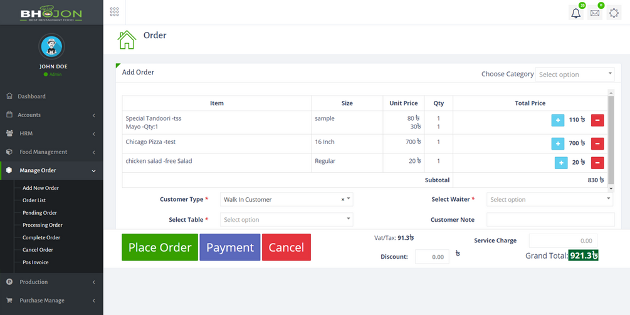
Task: Expand the Production menu chevron
Action: (x=93, y=282)
